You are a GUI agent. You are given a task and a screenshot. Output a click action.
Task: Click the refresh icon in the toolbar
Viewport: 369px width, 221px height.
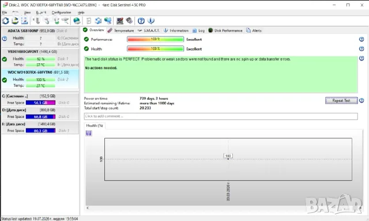click(x=5, y=21)
